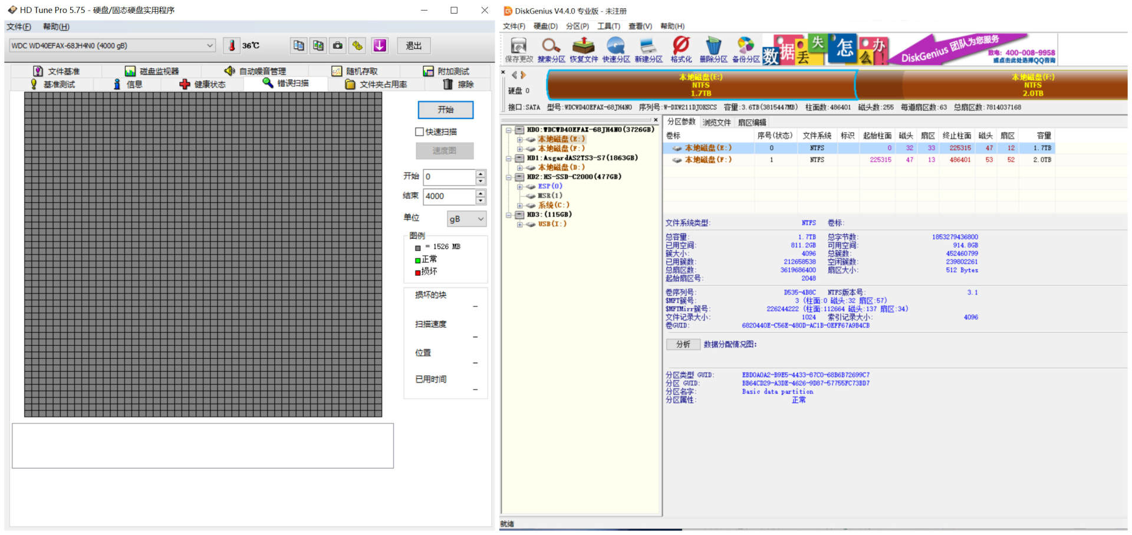Collapse the HD0 WDC disk tree node
The image size is (1132, 535).
(x=508, y=130)
